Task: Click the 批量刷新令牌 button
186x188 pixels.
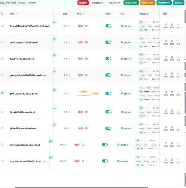Action: pyautogui.click(x=115, y=3)
